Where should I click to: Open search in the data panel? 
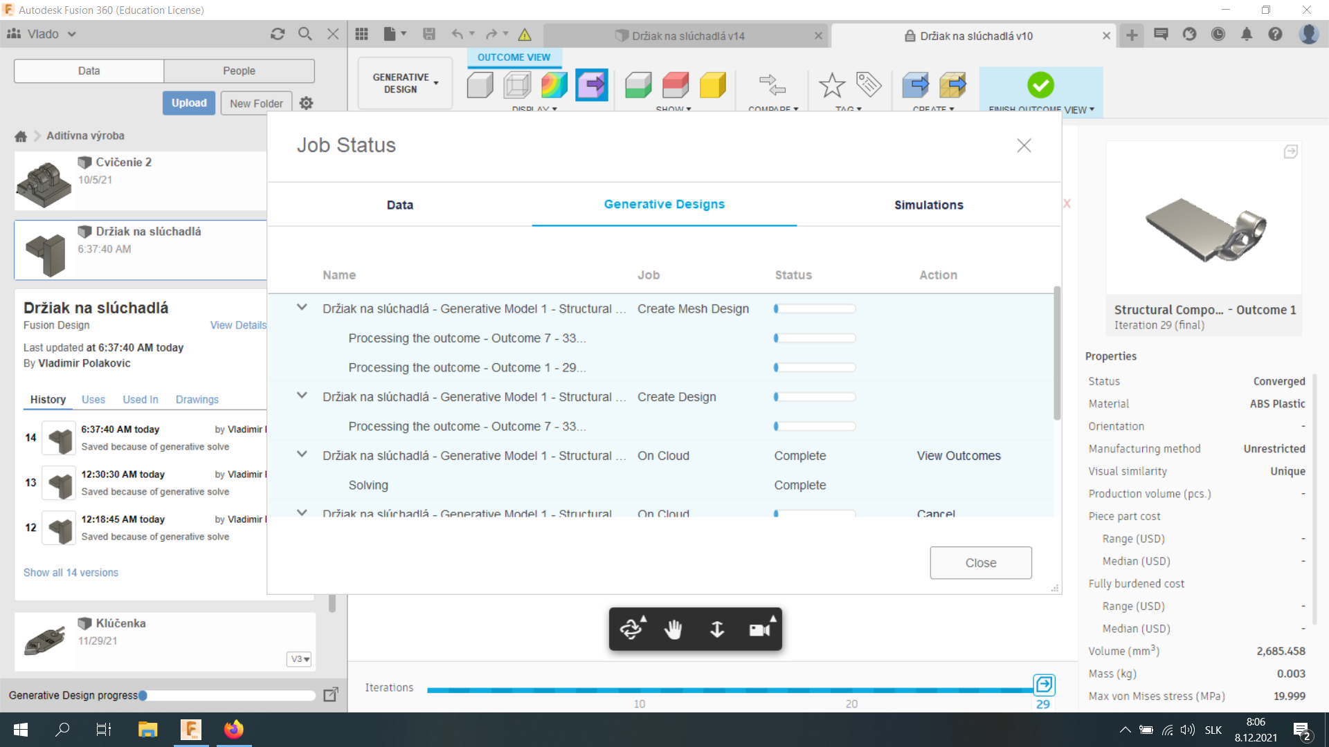point(305,34)
